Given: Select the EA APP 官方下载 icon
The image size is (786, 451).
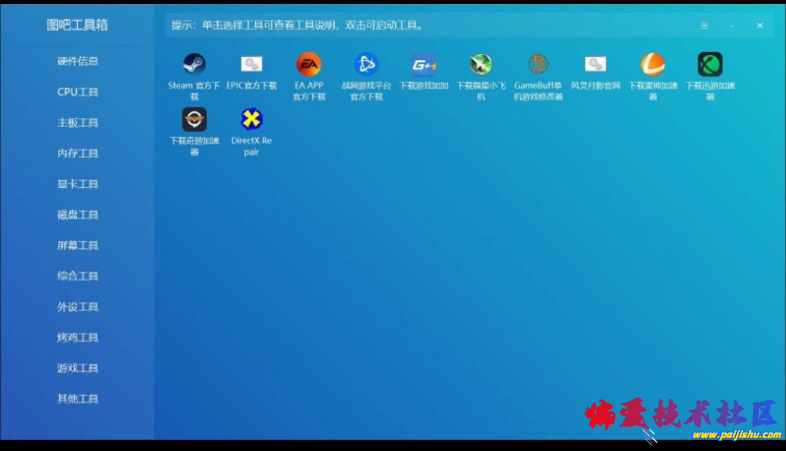Looking at the screenshot, I should click(x=309, y=65).
